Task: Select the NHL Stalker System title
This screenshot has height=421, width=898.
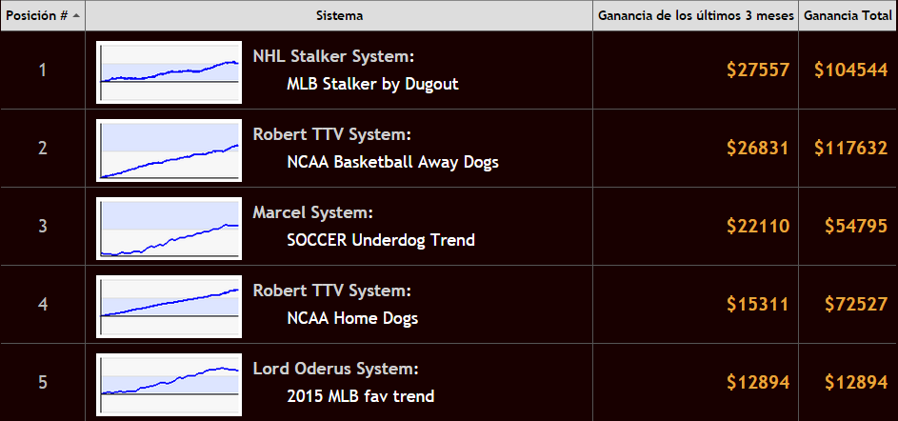Action: pyautogui.click(x=333, y=57)
